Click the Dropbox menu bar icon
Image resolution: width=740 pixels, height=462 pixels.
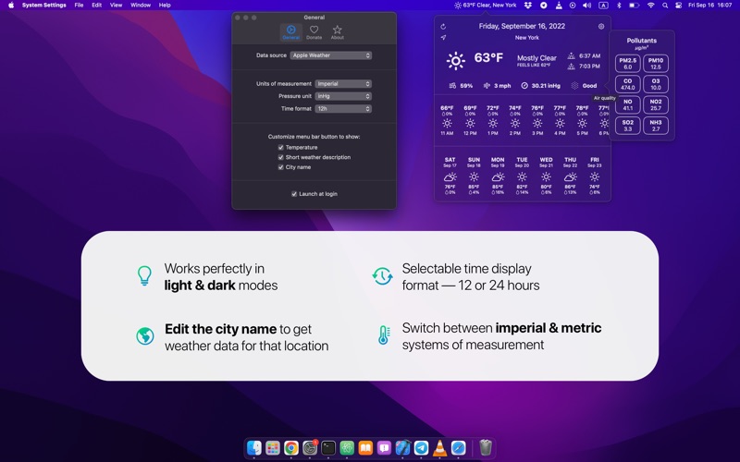(528, 6)
